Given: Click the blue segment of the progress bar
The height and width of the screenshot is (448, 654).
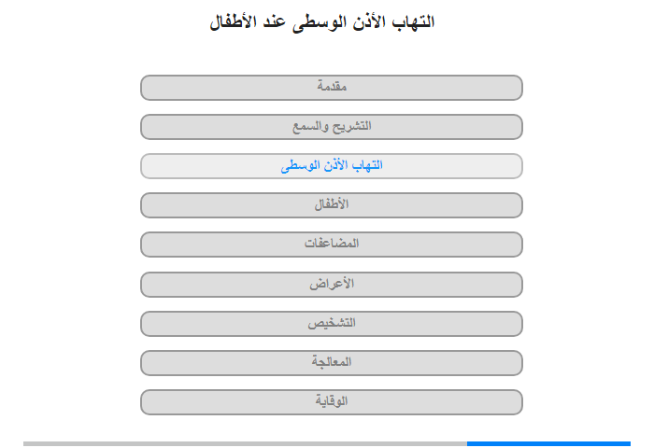Looking at the screenshot, I should [x=548, y=443].
